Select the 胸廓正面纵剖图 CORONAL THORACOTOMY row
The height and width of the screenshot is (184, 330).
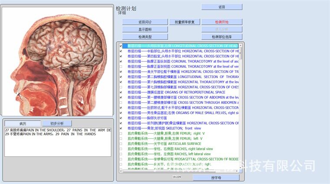(183, 61)
